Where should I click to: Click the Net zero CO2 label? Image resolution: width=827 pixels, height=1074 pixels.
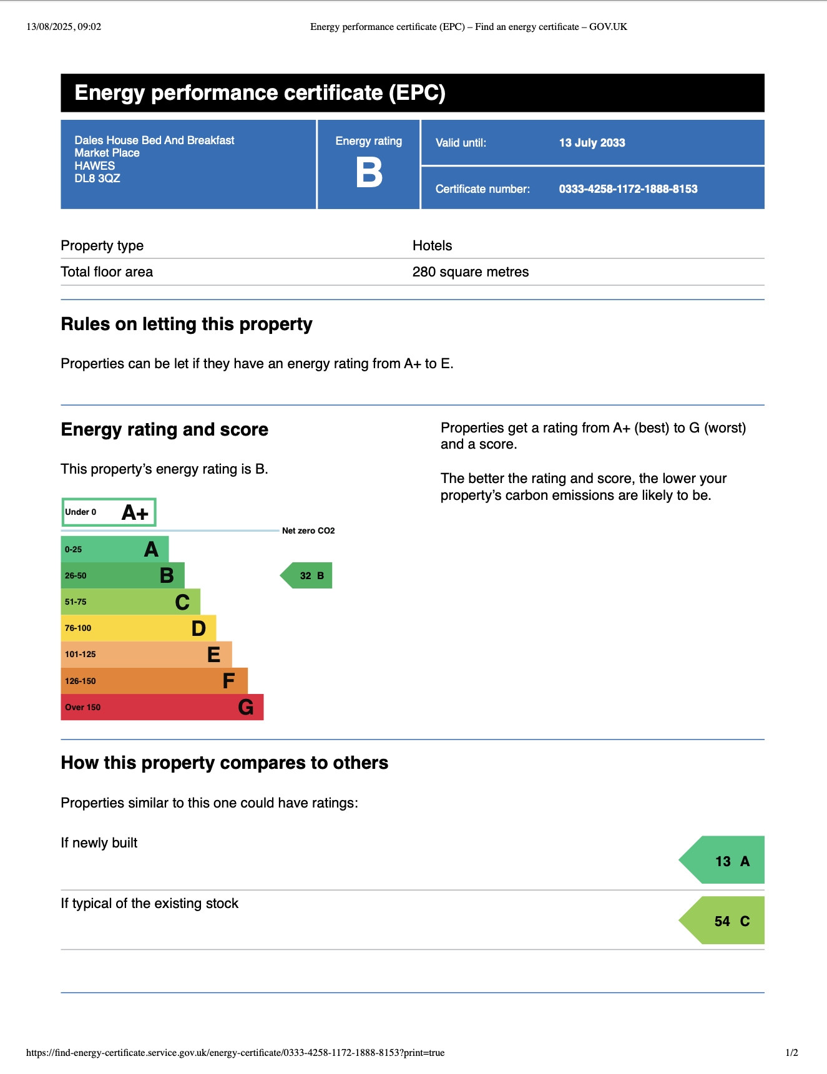click(x=308, y=531)
